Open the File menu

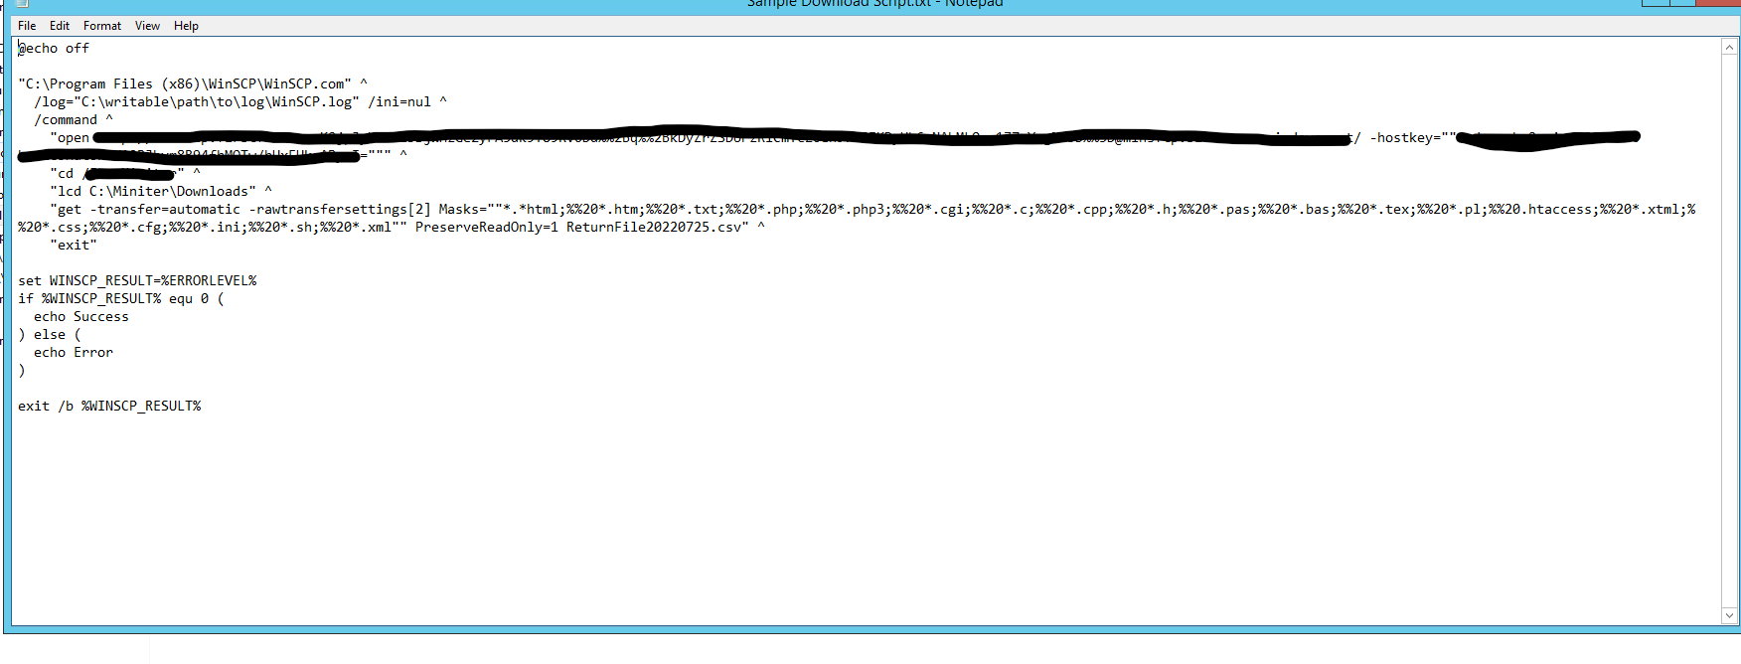(27, 26)
